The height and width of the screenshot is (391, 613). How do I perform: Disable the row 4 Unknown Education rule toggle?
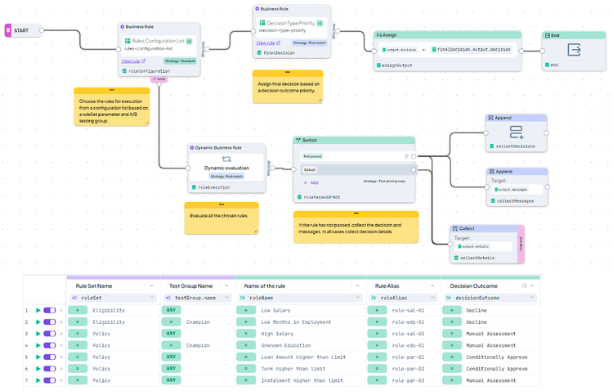pyautogui.click(x=50, y=345)
